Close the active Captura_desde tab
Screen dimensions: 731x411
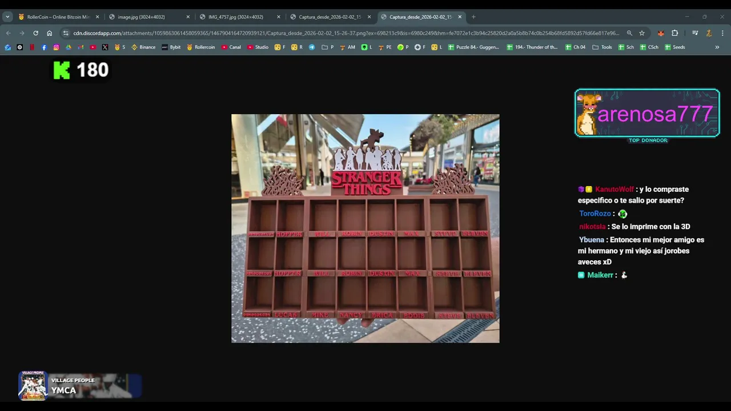[x=460, y=17]
